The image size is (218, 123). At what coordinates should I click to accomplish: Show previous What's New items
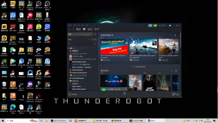tap(171, 35)
